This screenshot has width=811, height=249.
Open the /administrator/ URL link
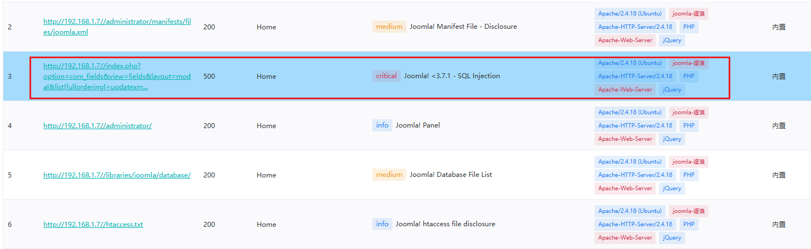pyautogui.click(x=97, y=126)
